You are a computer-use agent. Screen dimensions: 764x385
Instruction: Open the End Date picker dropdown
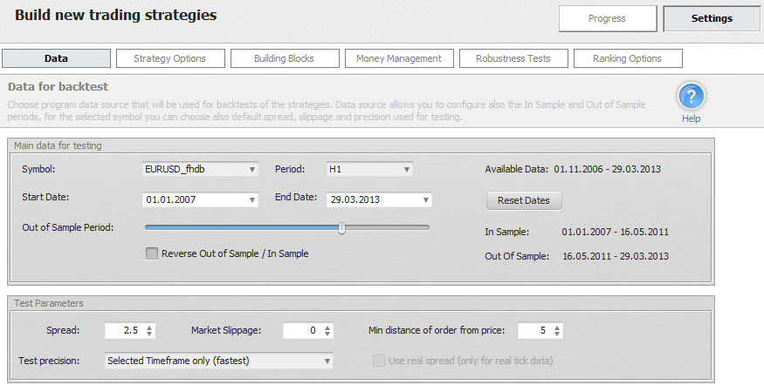click(425, 199)
